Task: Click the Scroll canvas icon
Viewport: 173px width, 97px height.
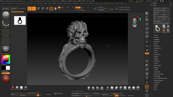Action: pos(147,20)
